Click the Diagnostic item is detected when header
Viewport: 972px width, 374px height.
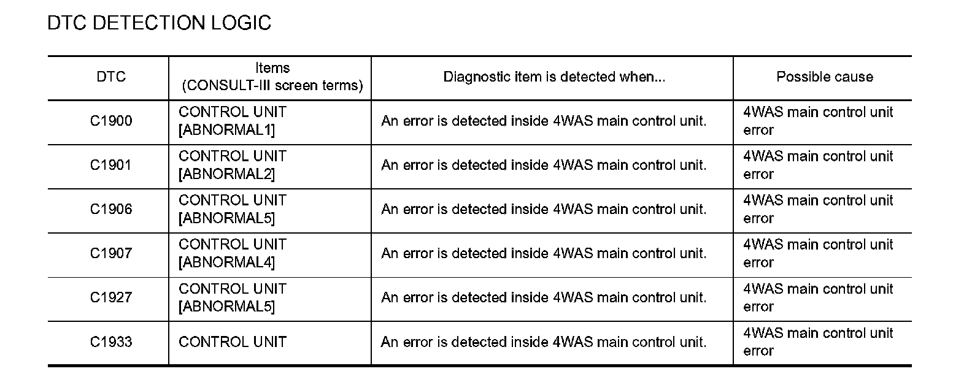click(554, 77)
